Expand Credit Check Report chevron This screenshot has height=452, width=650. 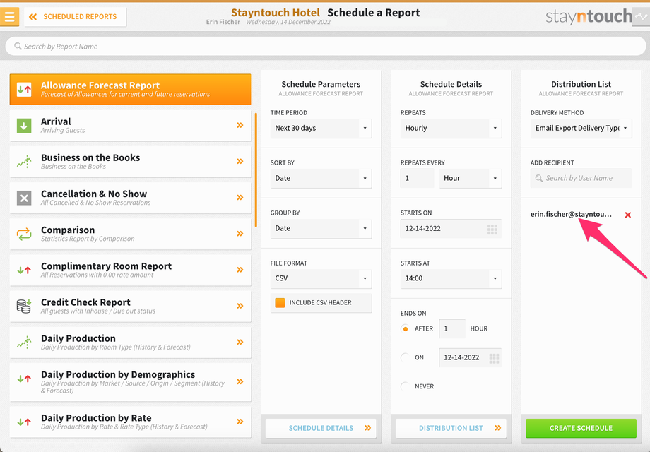(x=240, y=306)
